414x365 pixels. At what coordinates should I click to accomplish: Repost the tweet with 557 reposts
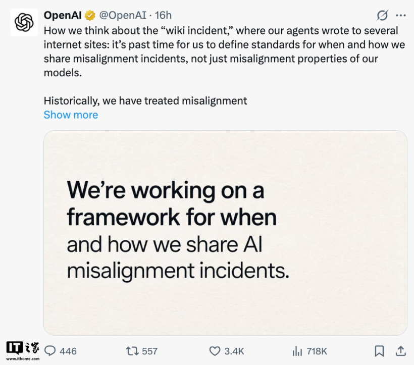(x=132, y=351)
